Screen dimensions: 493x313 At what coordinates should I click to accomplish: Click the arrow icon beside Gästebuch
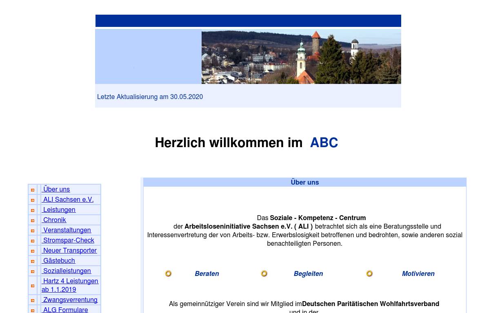click(33, 261)
